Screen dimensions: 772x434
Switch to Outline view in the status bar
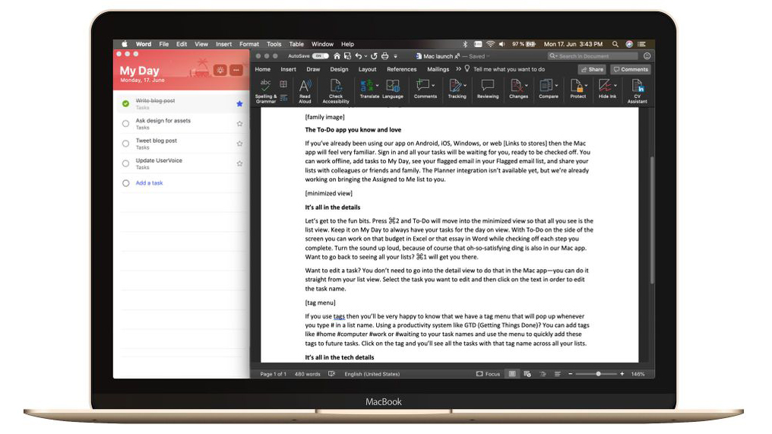[543, 374]
